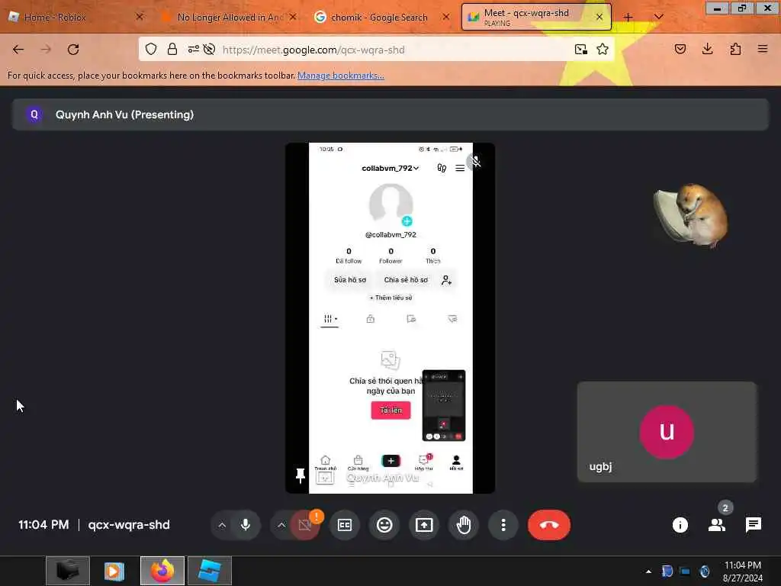Go back to previous page
The image size is (781, 586).
click(18, 50)
